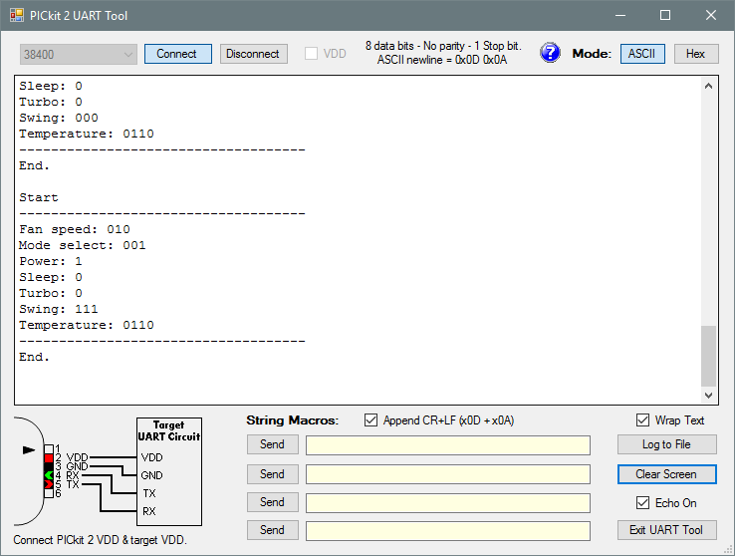Click the blue help question mark icon

pyautogui.click(x=550, y=53)
